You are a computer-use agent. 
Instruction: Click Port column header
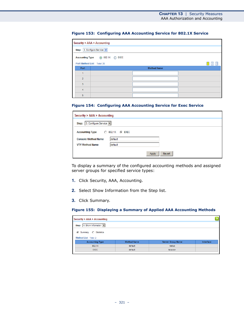(83, 68)
